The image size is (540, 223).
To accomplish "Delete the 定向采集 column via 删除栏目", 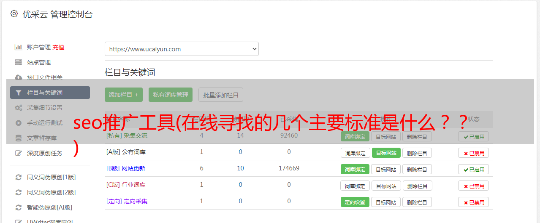I will tap(417, 202).
